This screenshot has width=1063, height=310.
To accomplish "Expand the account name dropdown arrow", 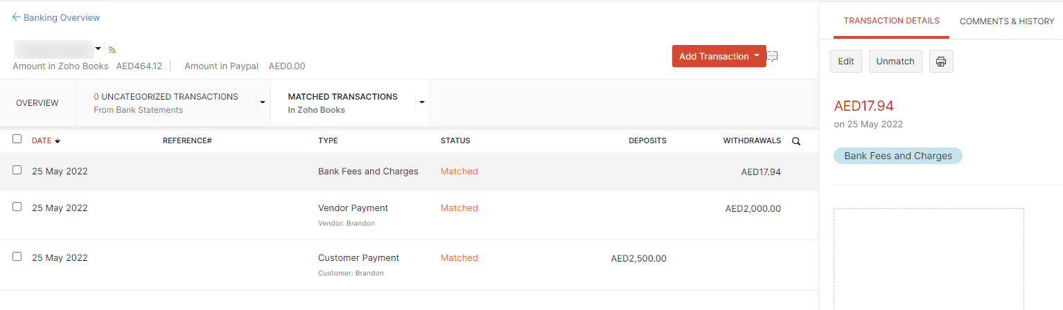I will tap(98, 48).
